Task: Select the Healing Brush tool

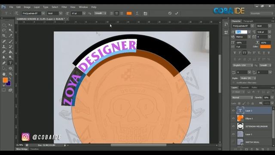Action: (4, 41)
